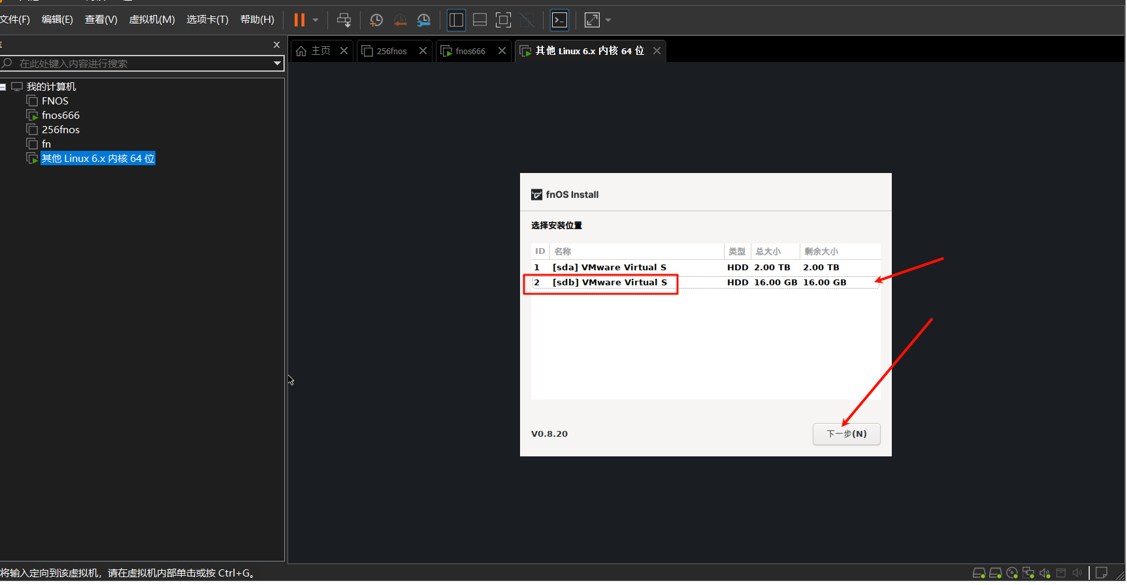Image resolution: width=1127 pixels, height=585 pixels.
Task: Select fnos666 virtual machine in library
Action: tap(61, 116)
